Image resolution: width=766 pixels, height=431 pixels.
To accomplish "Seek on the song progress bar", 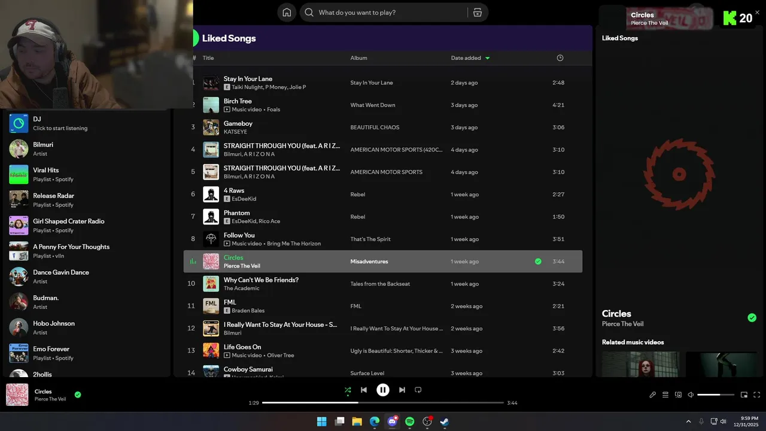I will pyautogui.click(x=383, y=403).
